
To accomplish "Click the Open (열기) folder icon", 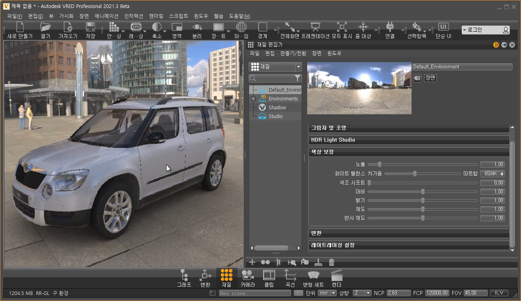I will (x=46, y=27).
